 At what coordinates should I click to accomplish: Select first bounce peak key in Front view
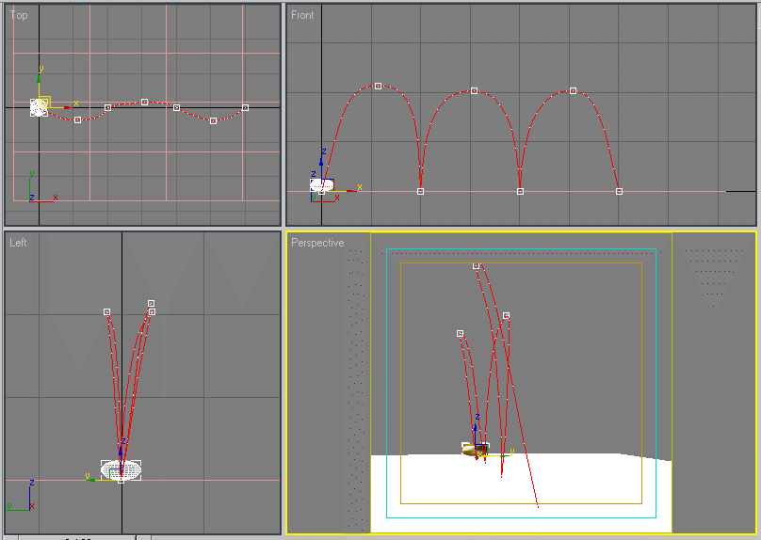pyautogui.click(x=378, y=86)
